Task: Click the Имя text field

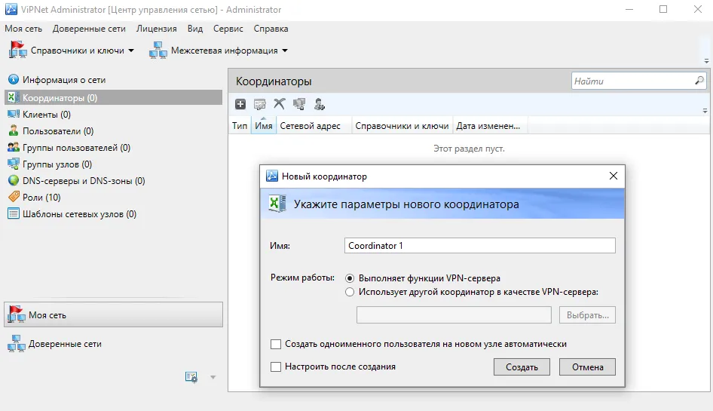Action: tap(479, 245)
